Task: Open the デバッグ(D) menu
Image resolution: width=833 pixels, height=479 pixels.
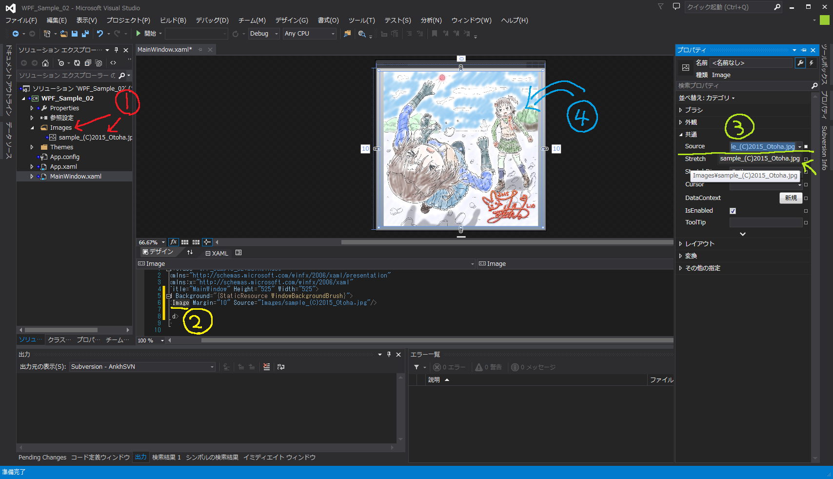Action: click(212, 20)
